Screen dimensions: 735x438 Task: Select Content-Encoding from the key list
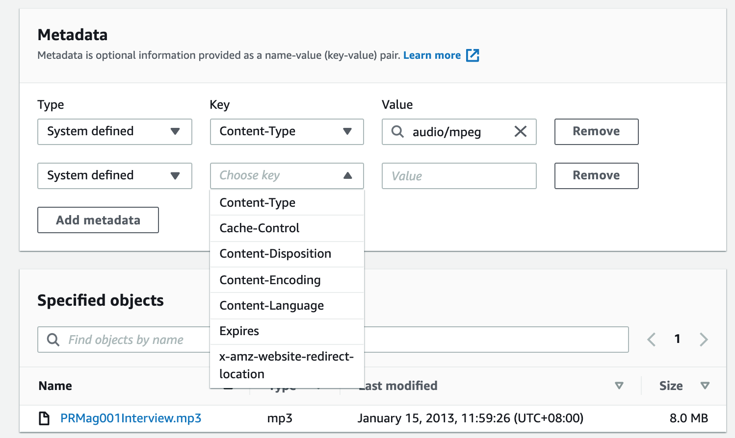tap(270, 280)
